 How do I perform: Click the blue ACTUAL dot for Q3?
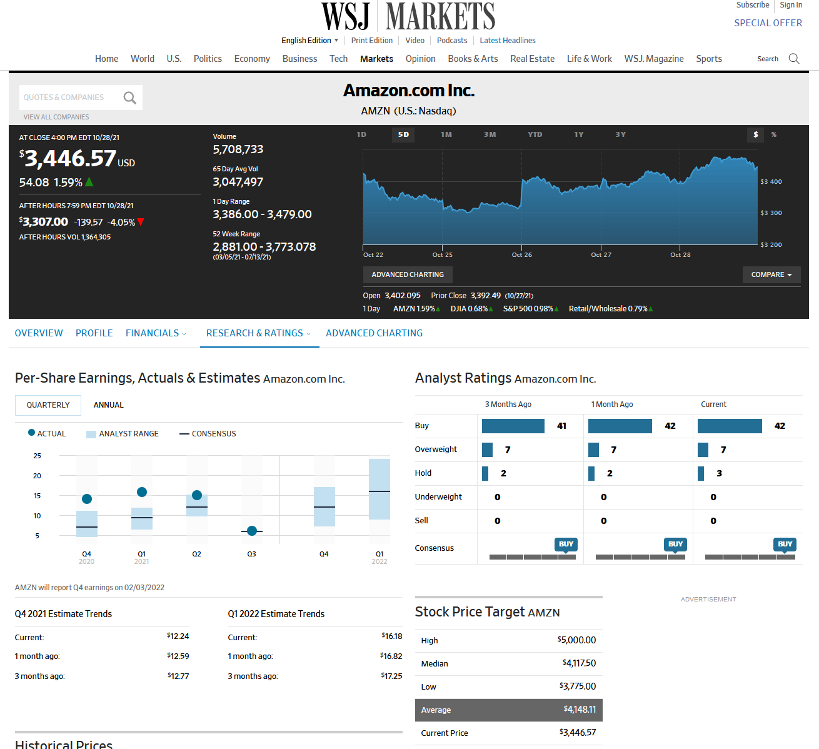pos(252,531)
